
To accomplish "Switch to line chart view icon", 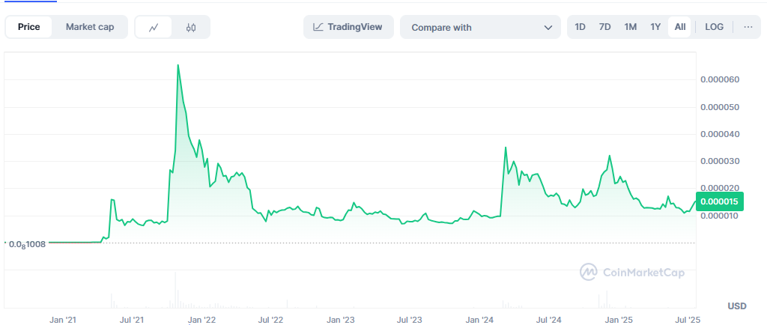I will coord(154,28).
